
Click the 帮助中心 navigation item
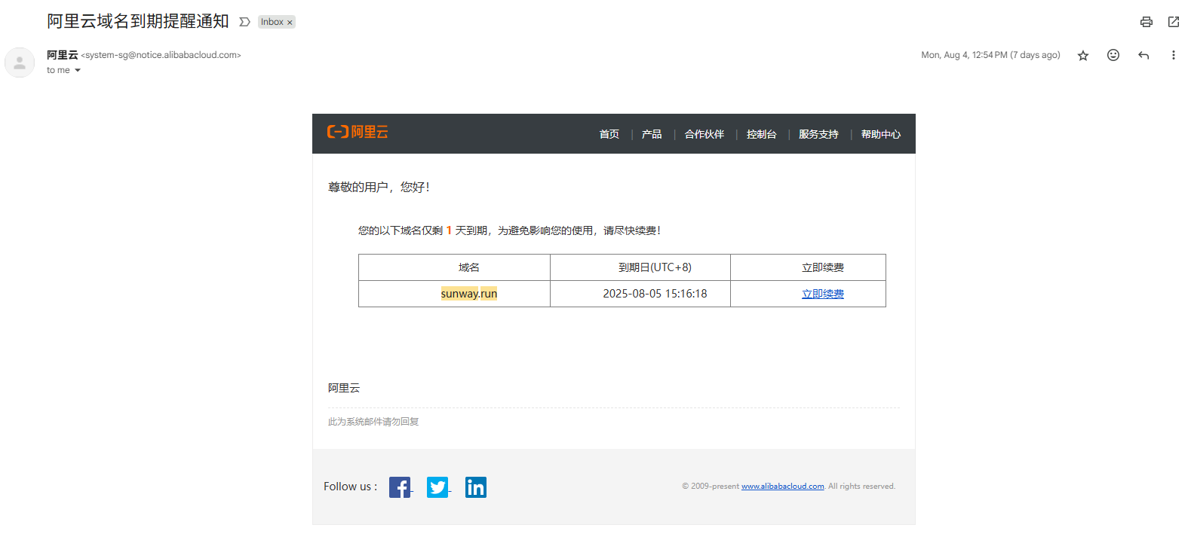coord(880,134)
